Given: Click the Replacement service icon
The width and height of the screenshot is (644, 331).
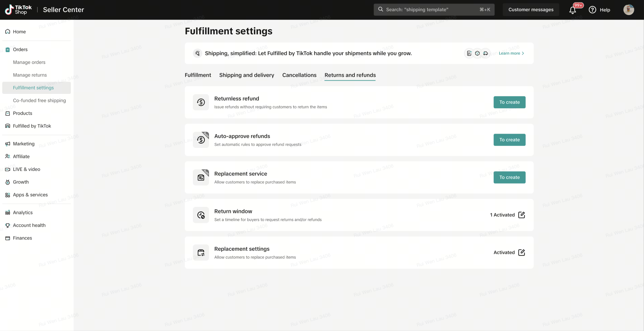Looking at the screenshot, I should tap(201, 177).
